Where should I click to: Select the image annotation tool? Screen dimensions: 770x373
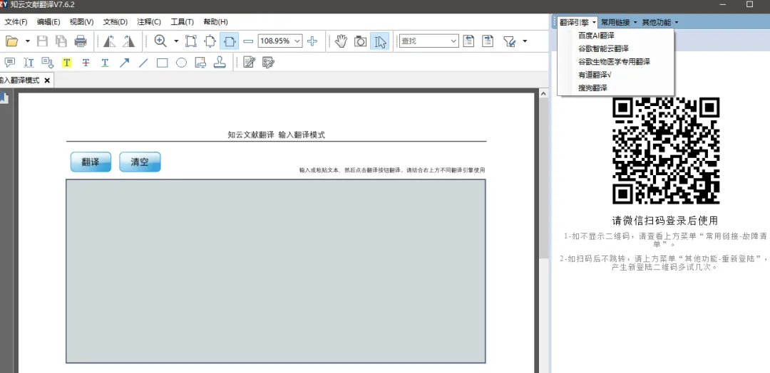coord(200,63)
